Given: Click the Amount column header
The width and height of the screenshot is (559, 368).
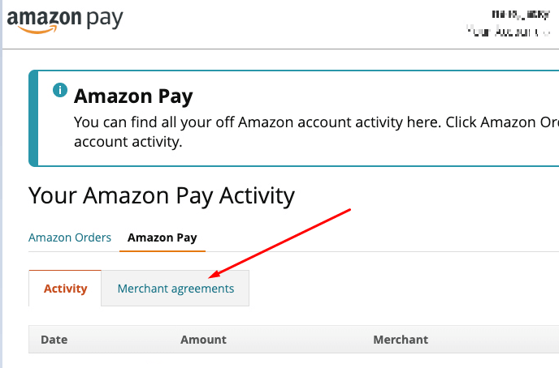Looking at the screenshot, I should [203, 340].
